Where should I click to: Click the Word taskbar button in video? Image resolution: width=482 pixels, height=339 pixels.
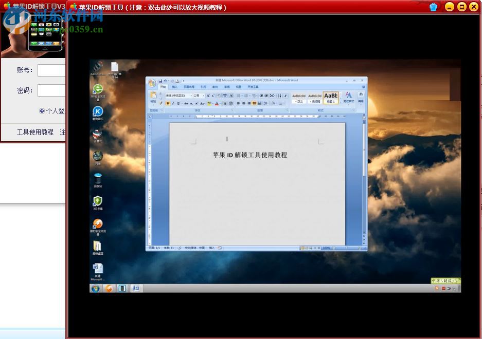(x=136, y=288)
